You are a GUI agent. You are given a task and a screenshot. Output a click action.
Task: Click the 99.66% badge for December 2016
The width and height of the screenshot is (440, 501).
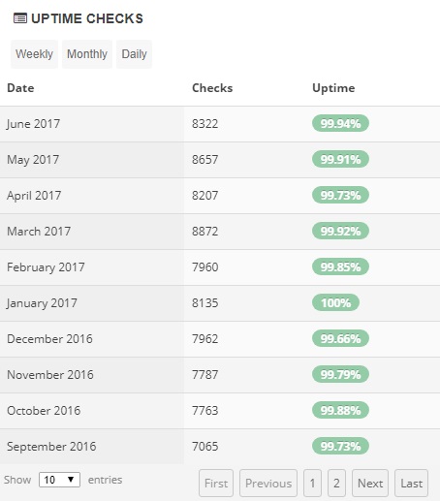340,338
